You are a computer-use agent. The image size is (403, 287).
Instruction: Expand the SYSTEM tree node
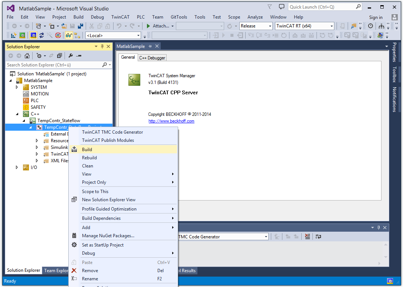pos(17,87)
